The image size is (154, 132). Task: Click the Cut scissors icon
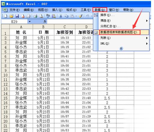tap(61, 16)
